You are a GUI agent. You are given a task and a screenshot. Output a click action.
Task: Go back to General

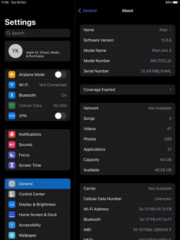click(87, 11)
